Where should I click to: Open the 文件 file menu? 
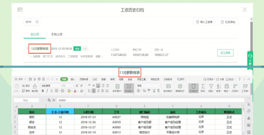[x=20, y=79]
